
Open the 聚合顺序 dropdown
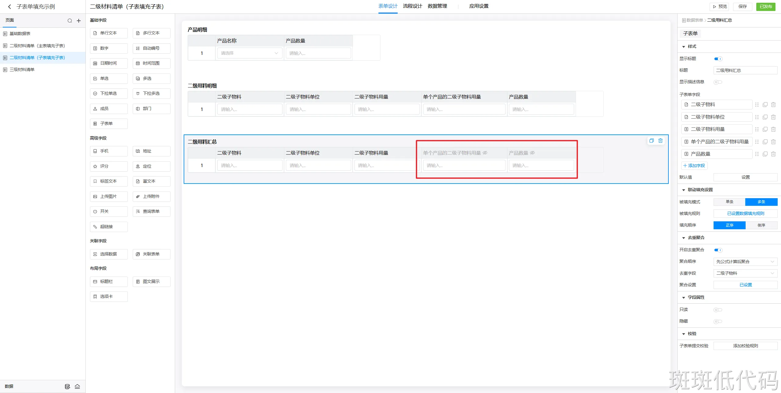click(745, 262)
